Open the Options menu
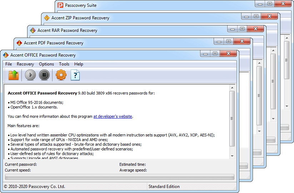Screen dimensions: 294x193 pos(46,64)
